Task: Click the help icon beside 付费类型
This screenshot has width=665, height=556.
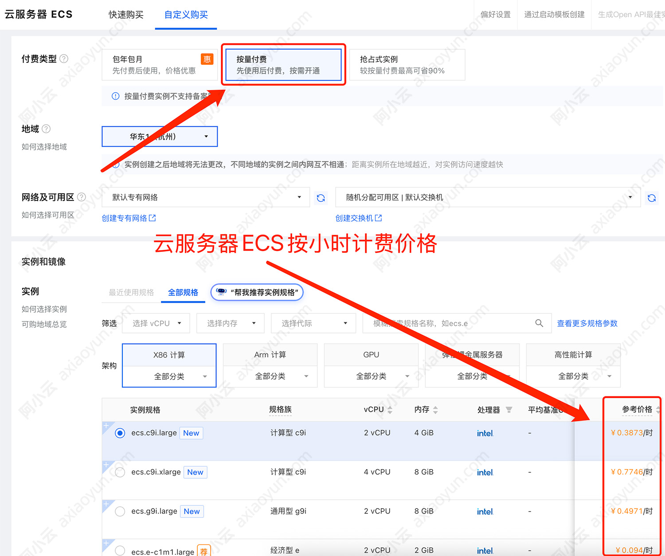Action: click(x=64, y=59)
